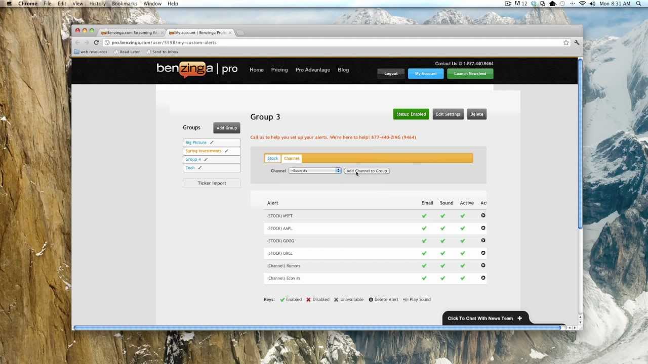Click Status: Enabled button
The width and height of the screenshot is (648, 364).
point(411,114)
